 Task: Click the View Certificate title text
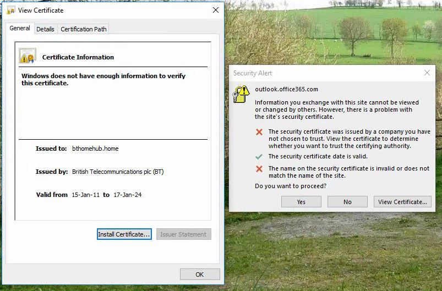tap(41, 10)
